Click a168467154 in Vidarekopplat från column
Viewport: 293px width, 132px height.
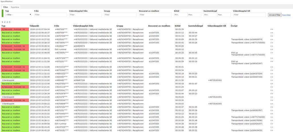[x=79, y=80]
